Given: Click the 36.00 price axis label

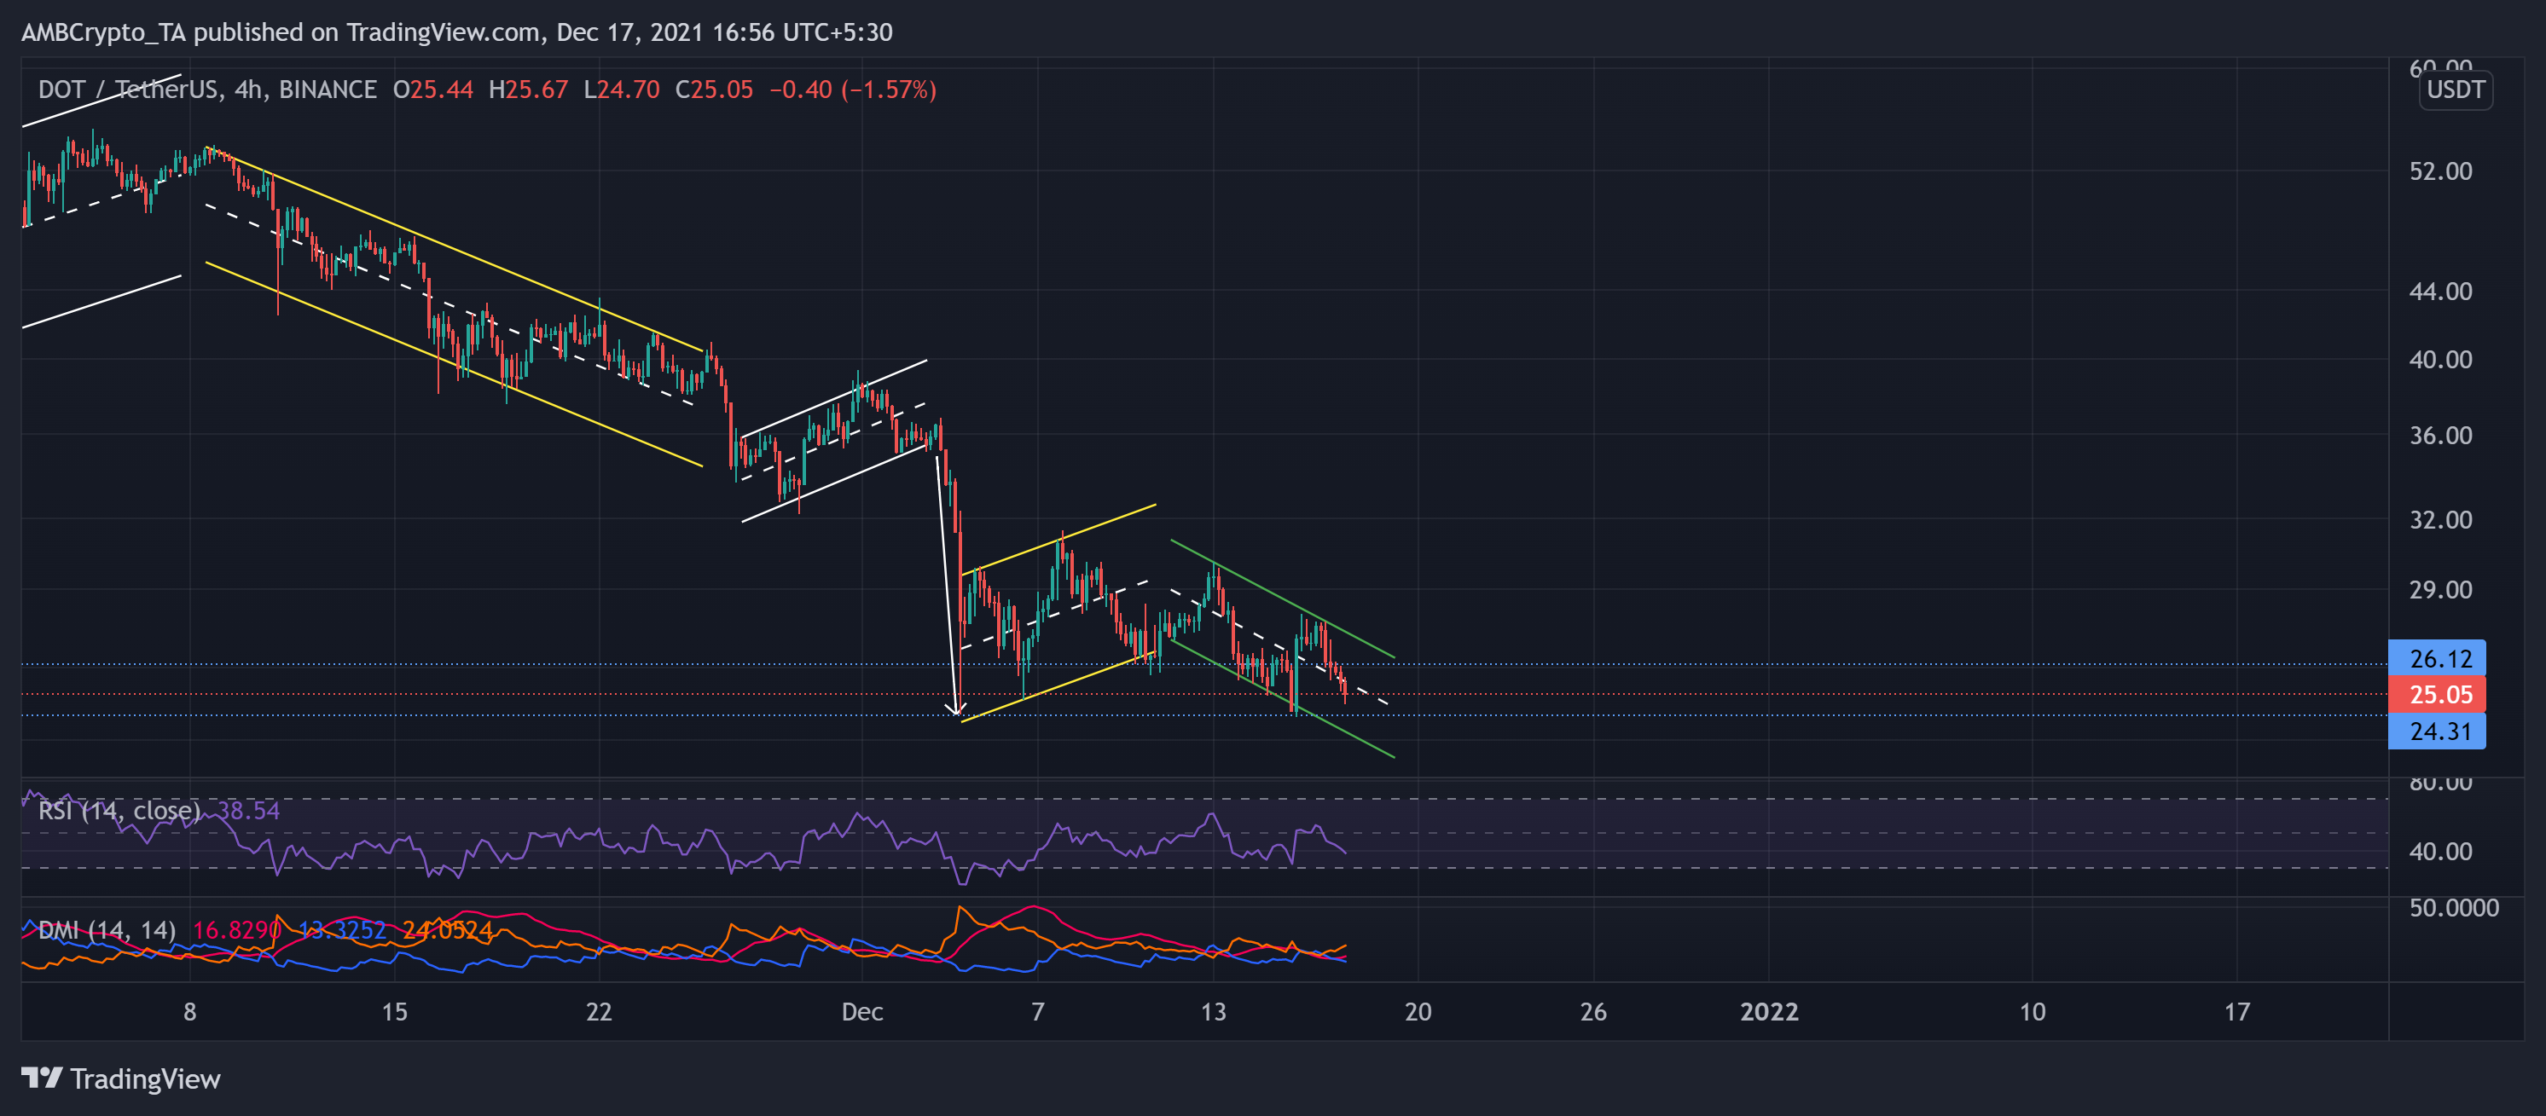Looking at the screenshot, I should (2440, 436).
